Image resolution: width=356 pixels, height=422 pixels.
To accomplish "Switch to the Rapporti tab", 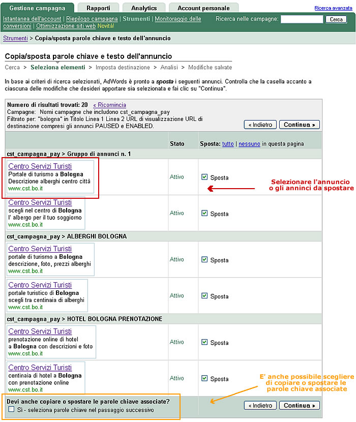I will (98, 8).
